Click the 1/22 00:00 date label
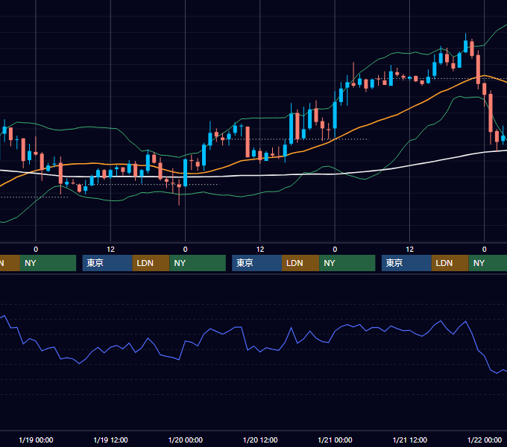Viewport: 507px width, 447px height. point(485,440)
